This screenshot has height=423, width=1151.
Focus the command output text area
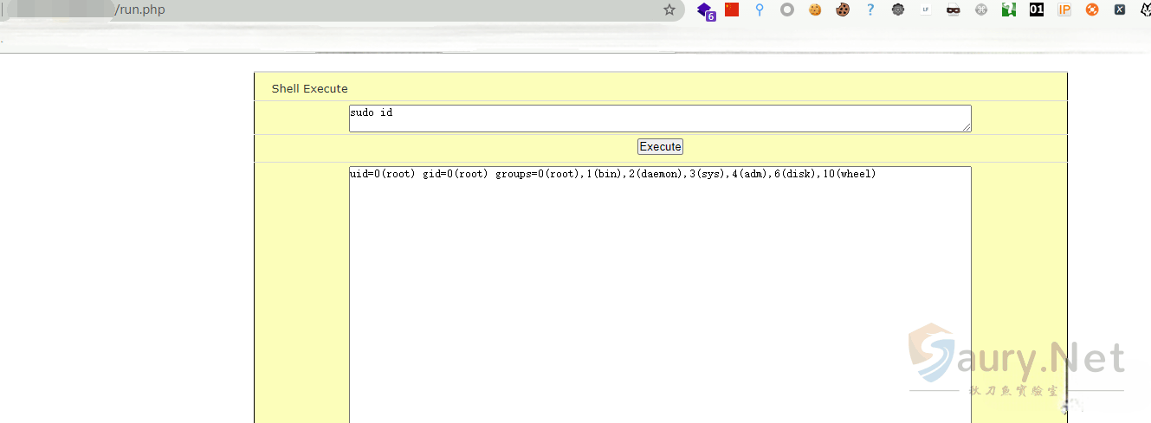[659, 294]
